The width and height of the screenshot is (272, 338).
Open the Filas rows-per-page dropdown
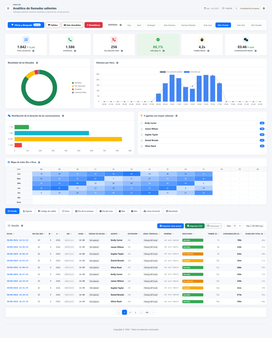coord(238,226)
